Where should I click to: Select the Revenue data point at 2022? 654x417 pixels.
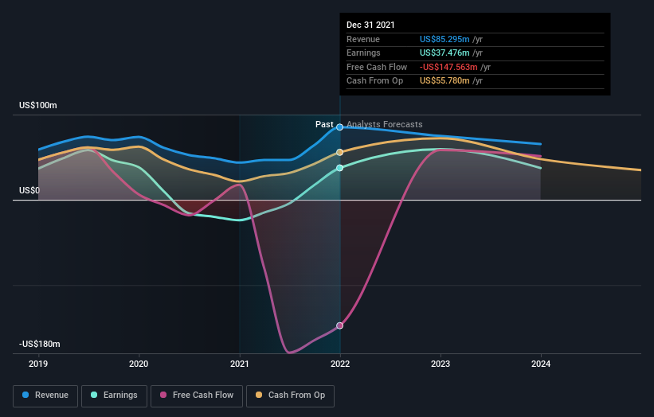pos(340,127)
